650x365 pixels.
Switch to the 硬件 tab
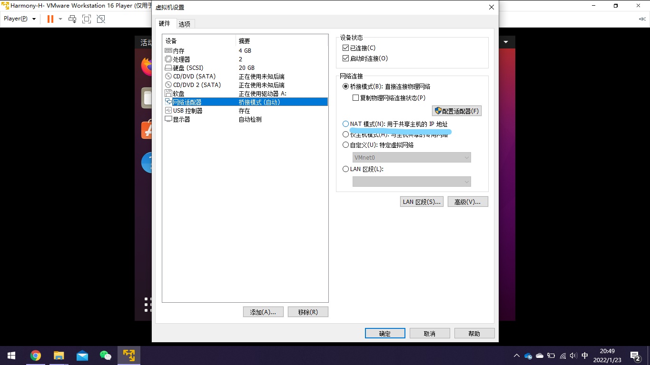(164, 24)
